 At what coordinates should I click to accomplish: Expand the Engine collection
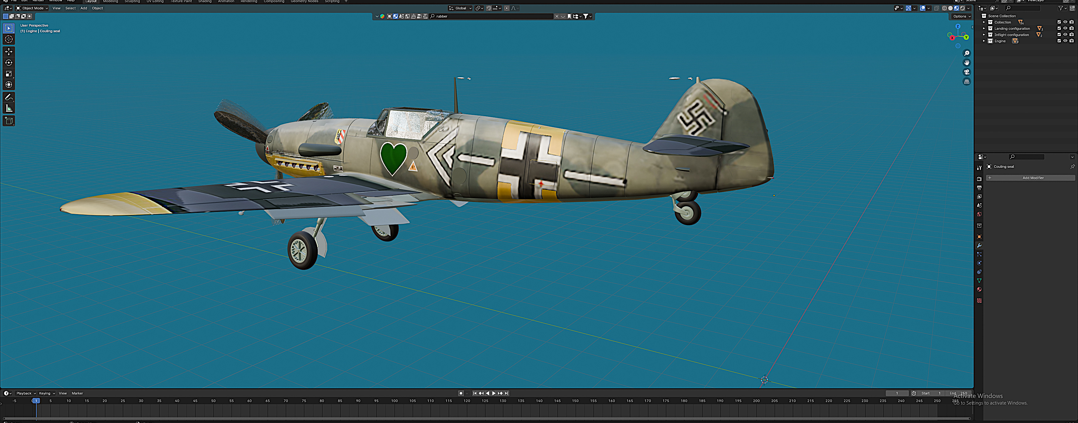coord(984,41)
